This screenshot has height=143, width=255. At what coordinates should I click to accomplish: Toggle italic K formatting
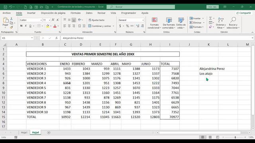25,26
